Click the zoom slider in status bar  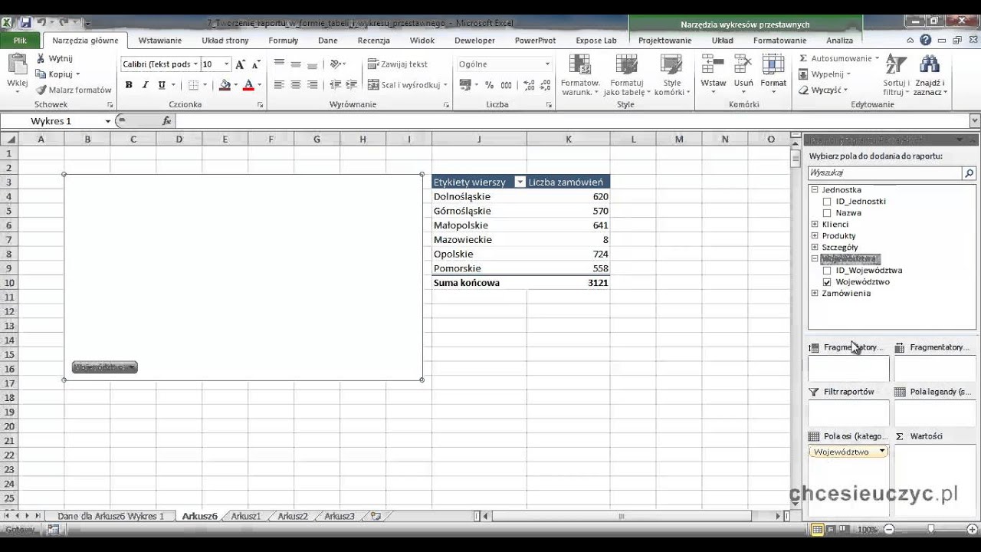(930, 530)
